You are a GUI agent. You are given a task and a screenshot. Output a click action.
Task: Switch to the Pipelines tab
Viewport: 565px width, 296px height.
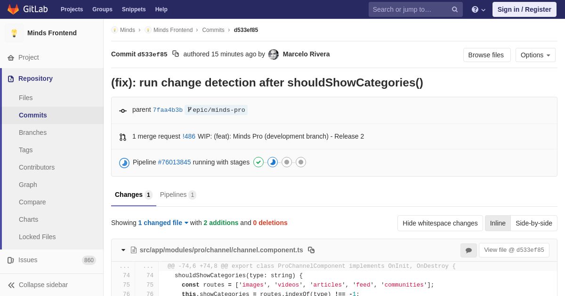(x=178, y=195)
